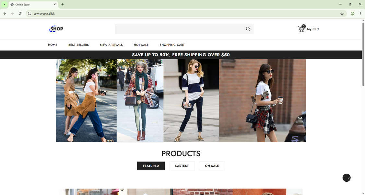Minimize the browser window
Image resolution: width=365 pixels, height=195 pixels.
(340, 5)
